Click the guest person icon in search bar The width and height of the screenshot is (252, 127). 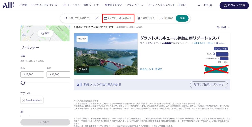tap(139, 18)
